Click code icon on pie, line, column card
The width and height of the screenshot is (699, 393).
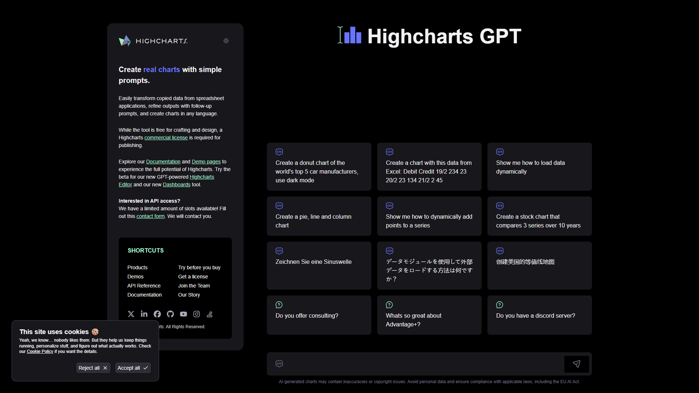[x=279, y=206]
